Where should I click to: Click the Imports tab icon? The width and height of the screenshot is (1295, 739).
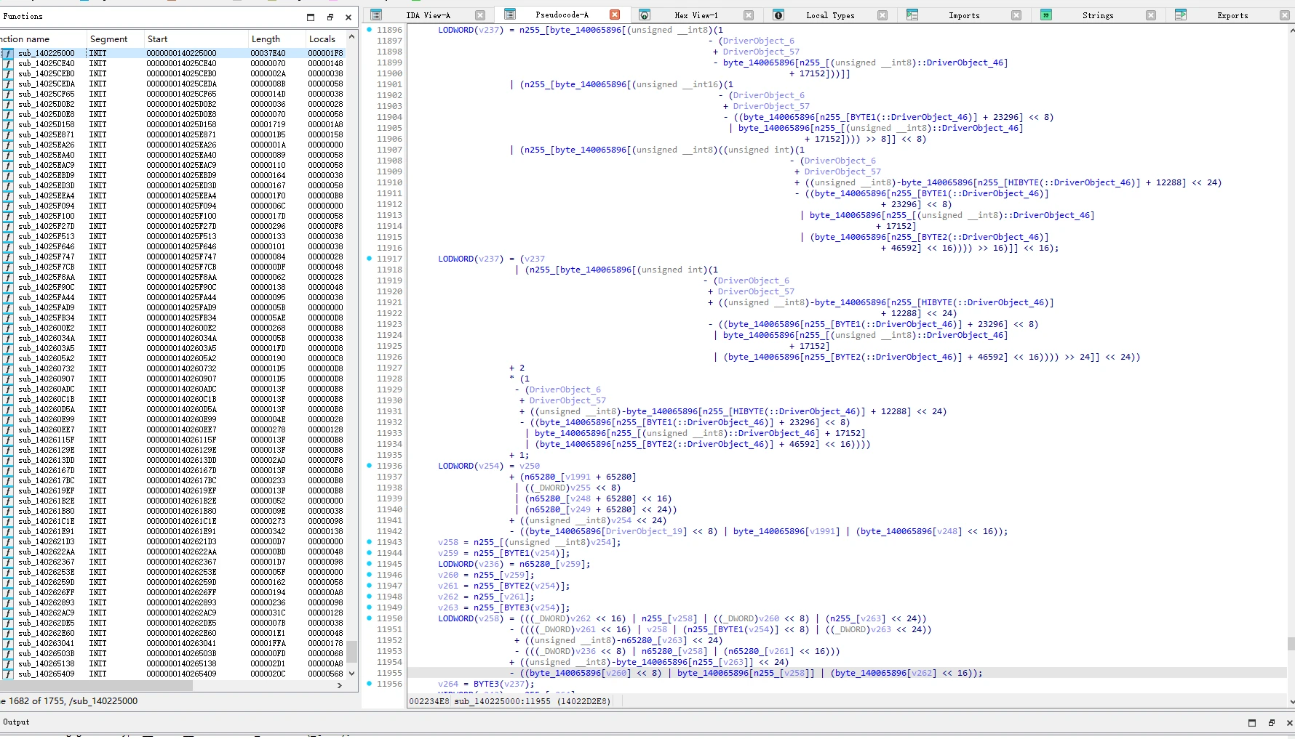tap(912, 15)
